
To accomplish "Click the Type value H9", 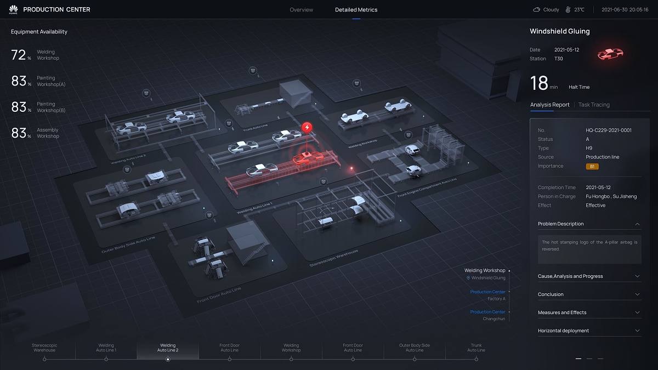I will tap(589, 149).
